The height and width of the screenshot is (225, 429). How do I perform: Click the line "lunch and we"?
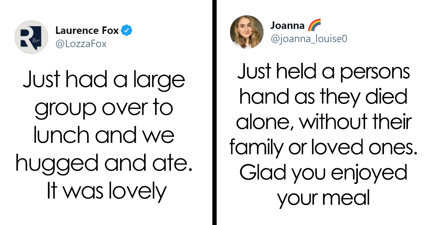coord(104,137)
